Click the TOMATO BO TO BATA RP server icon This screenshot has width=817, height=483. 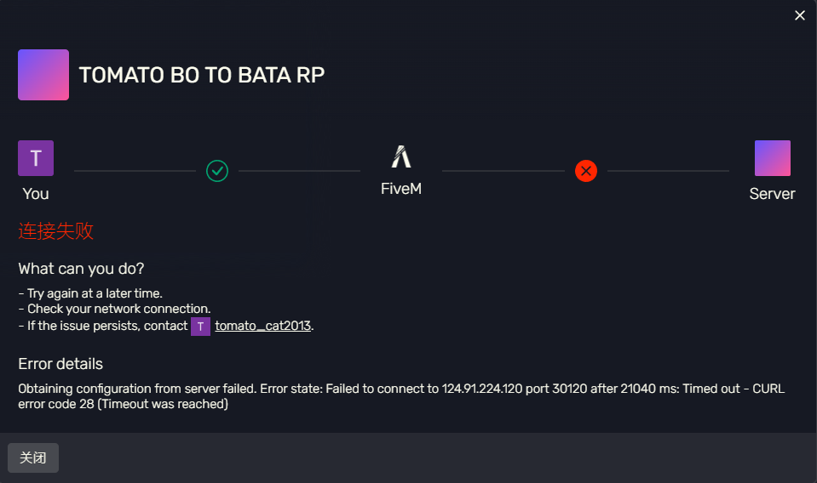coord(43,75)
